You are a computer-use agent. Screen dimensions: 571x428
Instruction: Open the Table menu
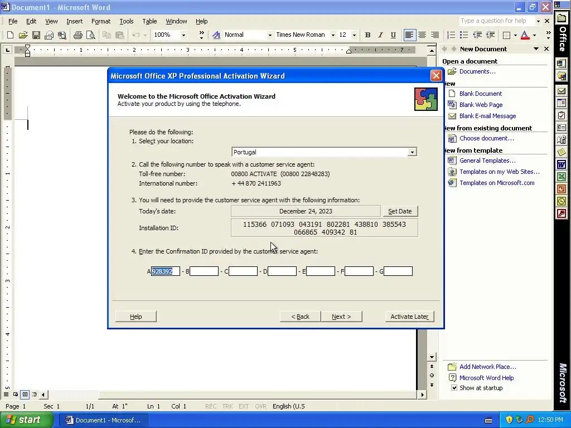point(149,21)
